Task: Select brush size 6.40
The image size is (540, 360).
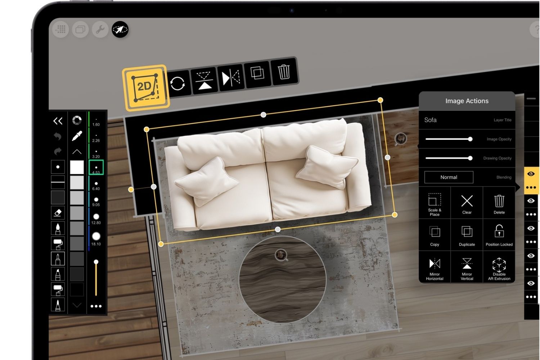Action: (x=96, y=186)
